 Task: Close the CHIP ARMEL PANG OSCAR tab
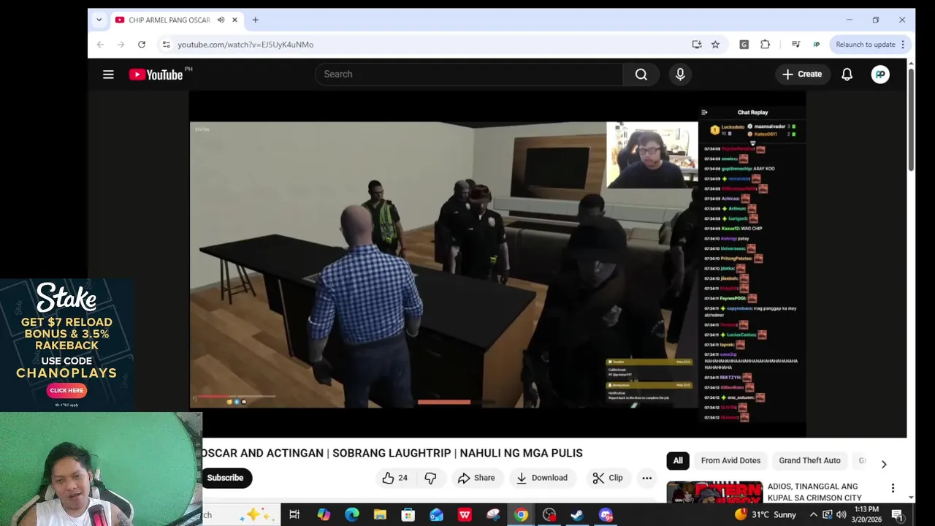coord(234,20)
